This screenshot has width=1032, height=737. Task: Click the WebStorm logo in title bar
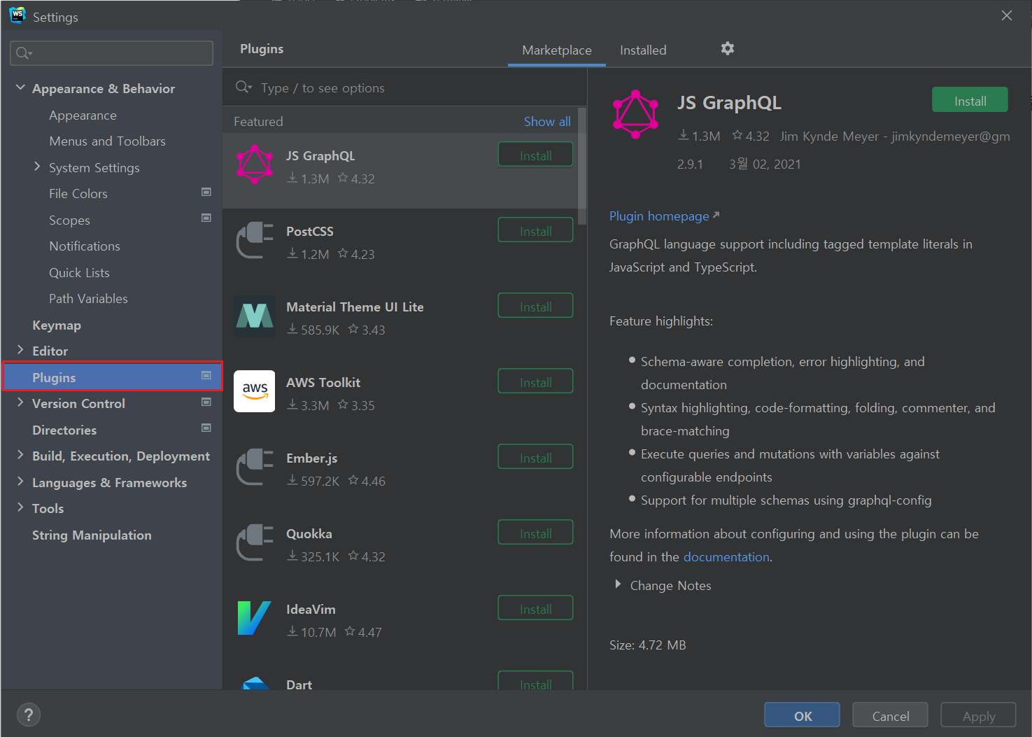click(17, 15)
